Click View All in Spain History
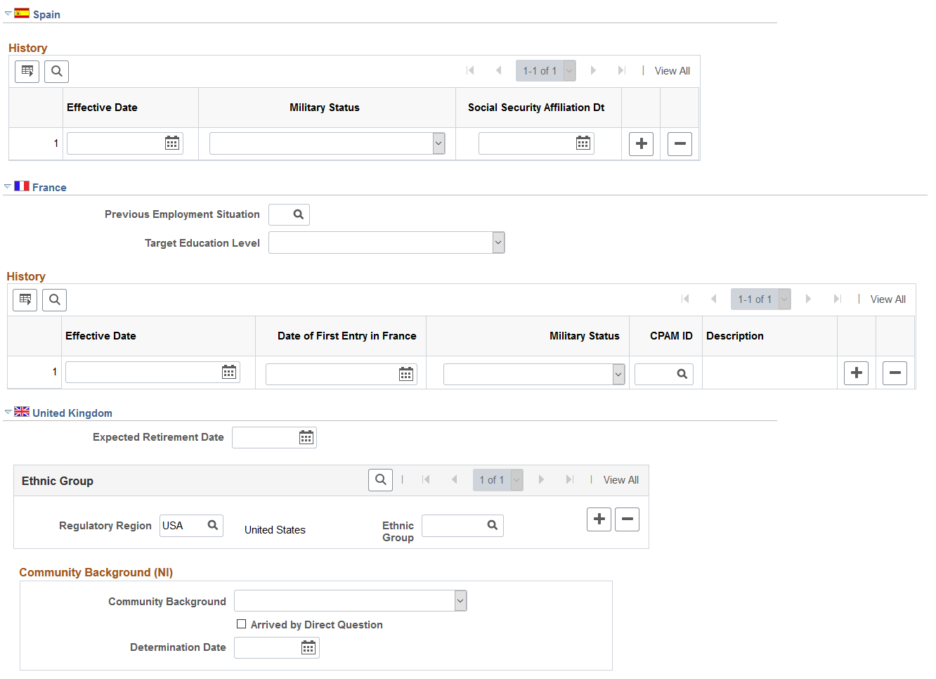The width and height of the screenshot is (936, 679). point(672,71)
